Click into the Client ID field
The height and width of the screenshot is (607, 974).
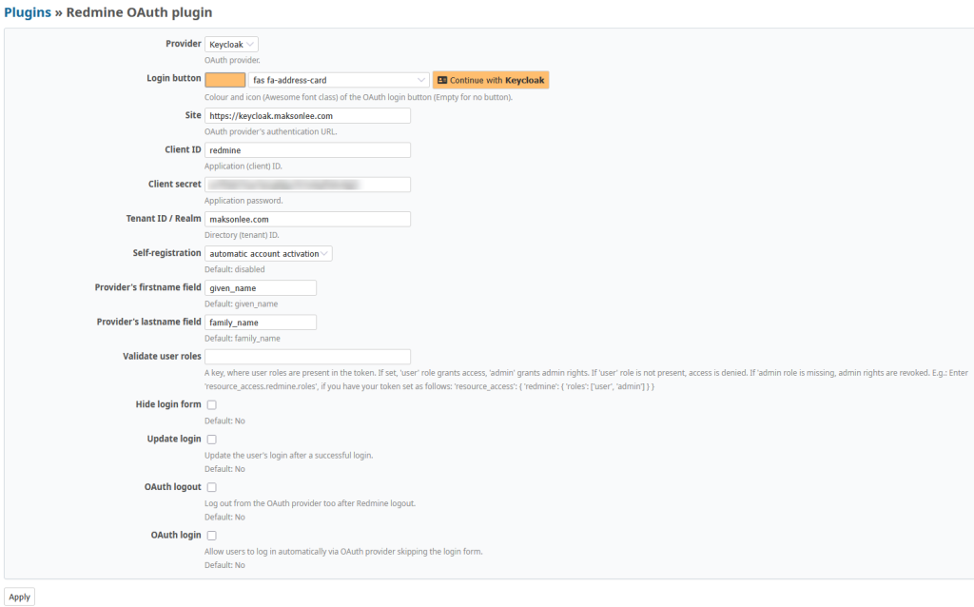click(307, 150)
